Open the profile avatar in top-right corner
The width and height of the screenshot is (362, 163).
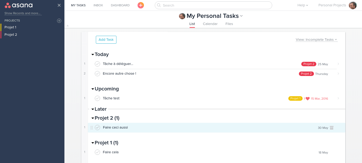(353, 5)
